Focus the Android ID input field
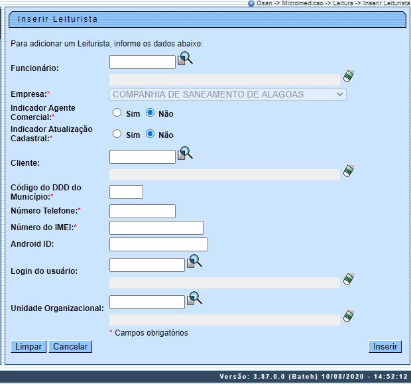The image size is (411, 384). [158, 245]
